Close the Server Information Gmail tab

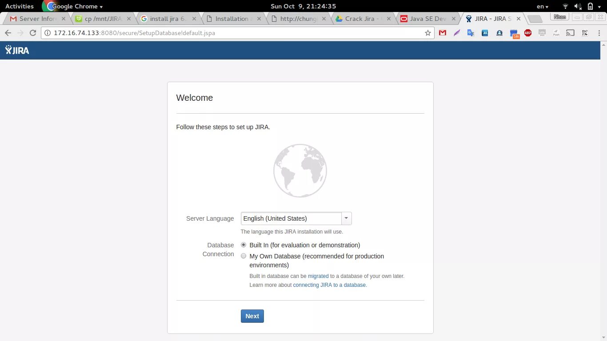coord(64,19)
